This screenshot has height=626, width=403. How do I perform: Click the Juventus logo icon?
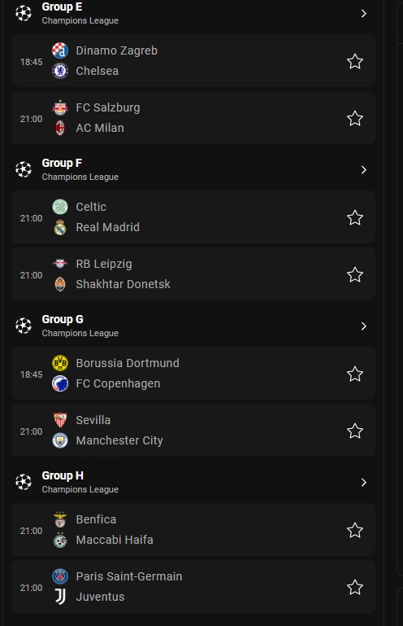pos(60,597)
